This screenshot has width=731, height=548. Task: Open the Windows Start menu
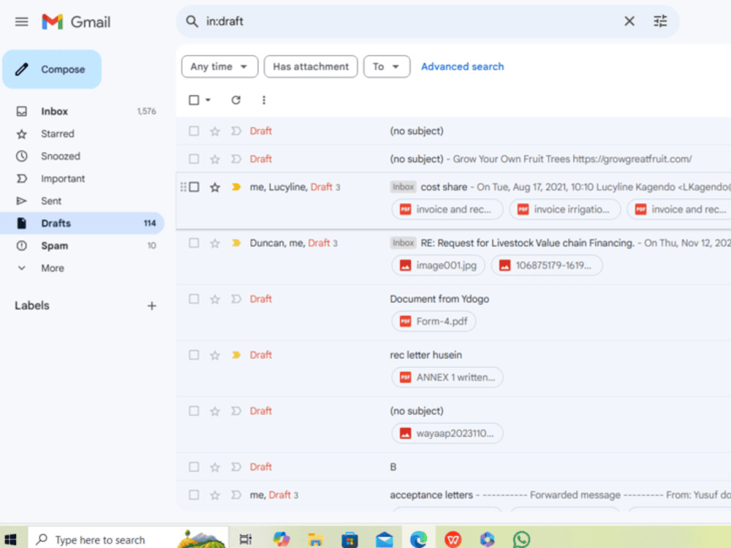(x=10, y=540)
